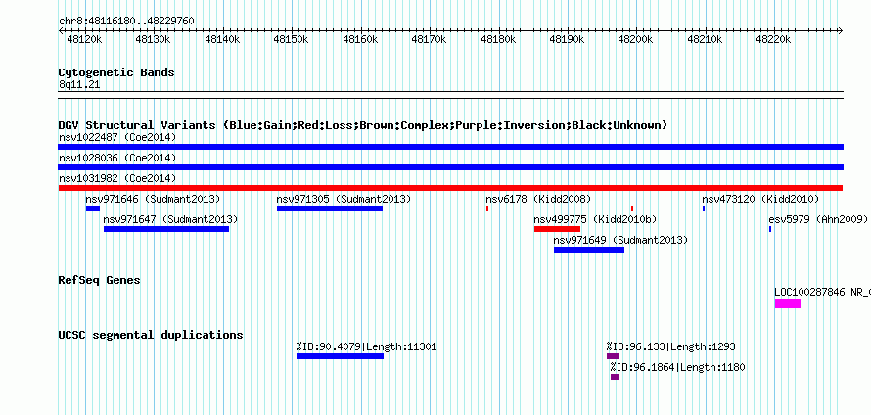Image resolution: width=871 pixels, height=415 pixels.
Task: Click the segmental duplication bar with length 11301
Action: [340, 356]
